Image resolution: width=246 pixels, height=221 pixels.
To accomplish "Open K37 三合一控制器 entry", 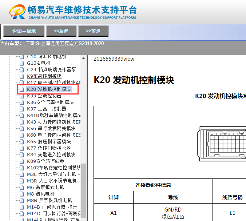I will pos(47,109).
